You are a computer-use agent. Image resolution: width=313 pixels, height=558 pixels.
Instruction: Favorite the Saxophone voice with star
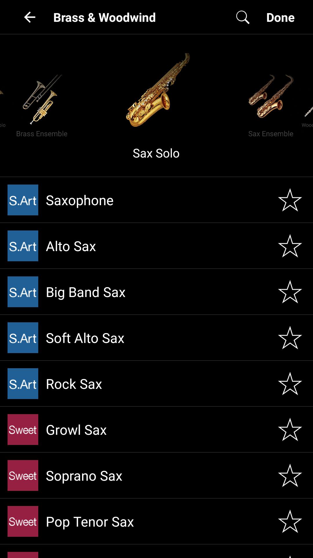pyautogui.click(x=290, y=200)
